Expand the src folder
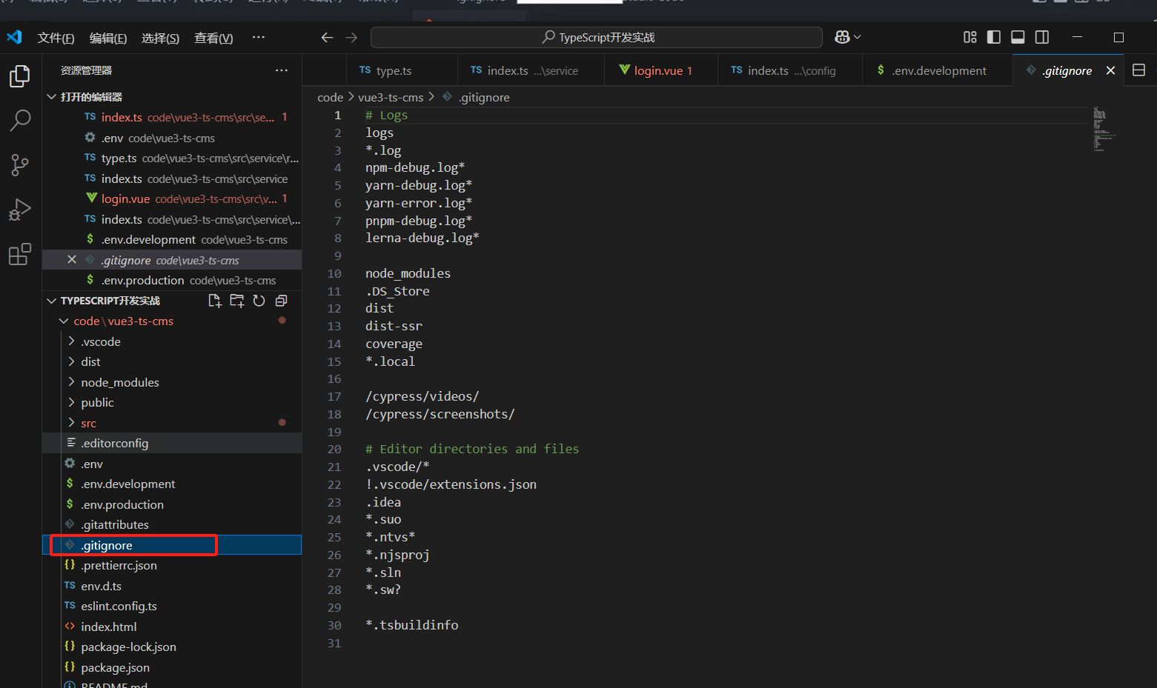The height and width of the screenshot is (688, 1157). click(x=88, y=423)
